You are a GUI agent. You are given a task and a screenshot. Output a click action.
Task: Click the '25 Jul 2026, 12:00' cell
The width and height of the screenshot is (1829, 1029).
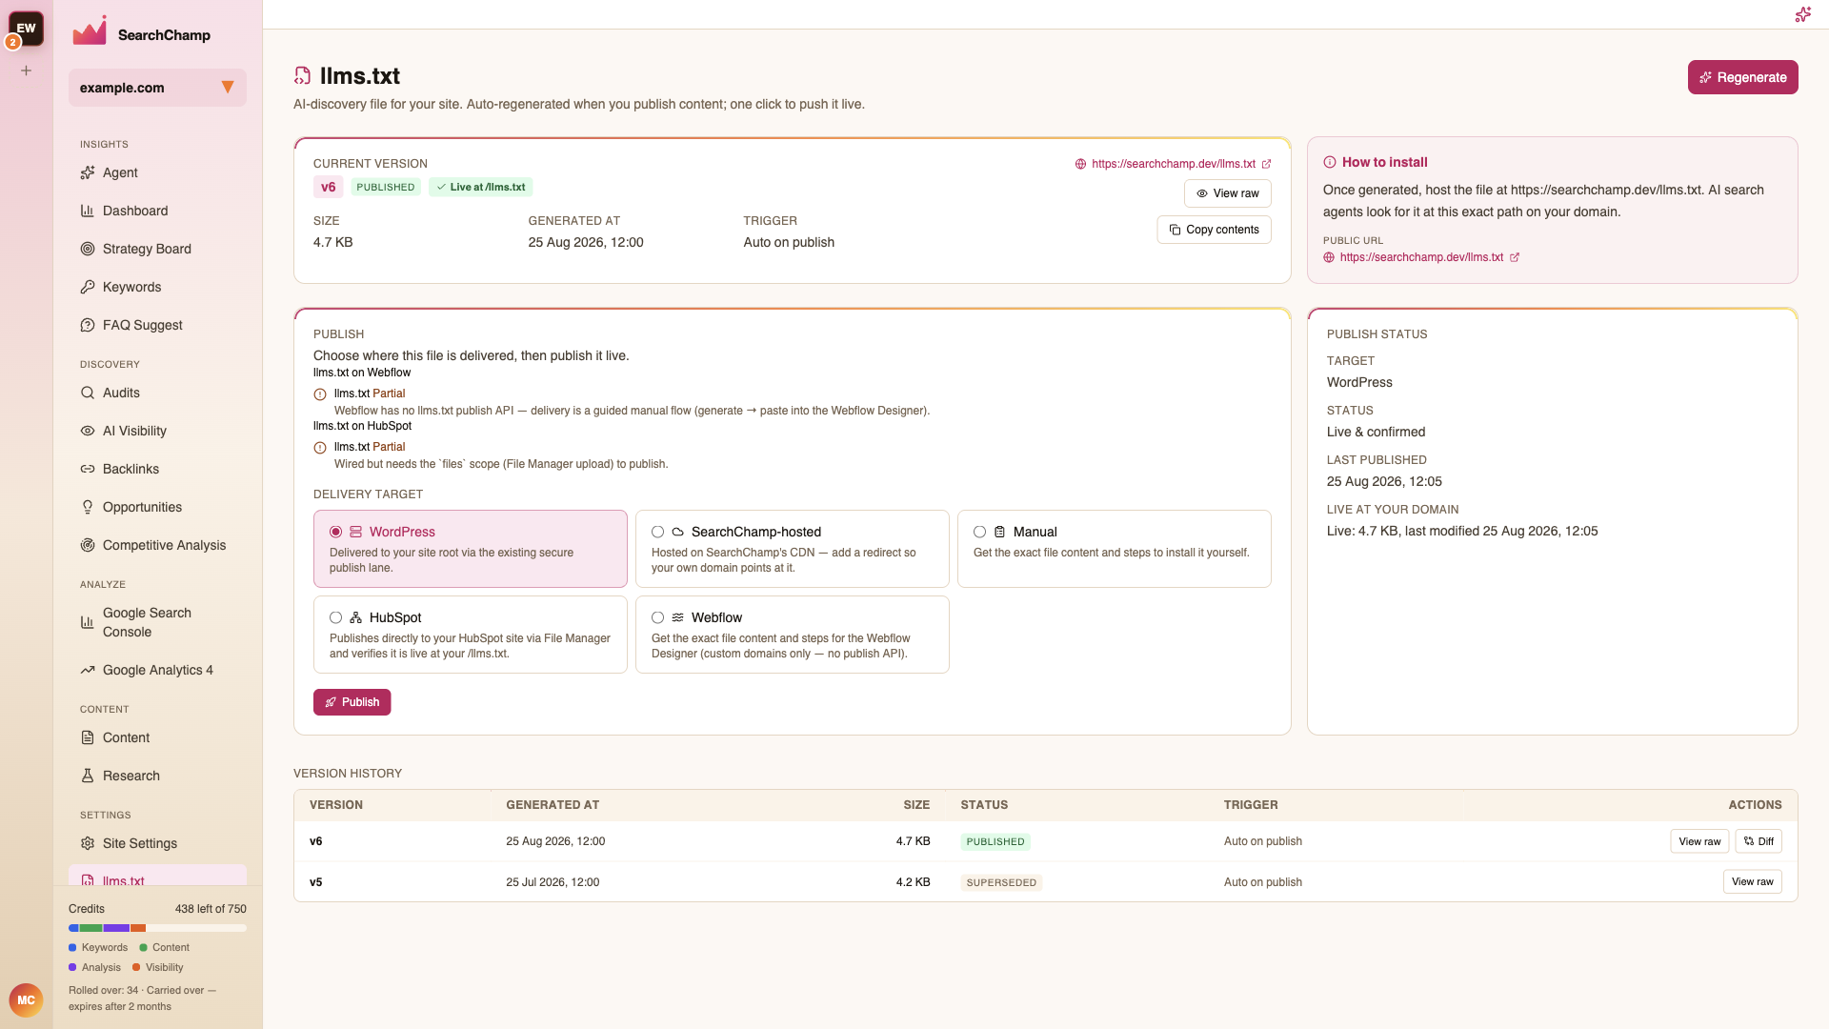tap(553, 882)
